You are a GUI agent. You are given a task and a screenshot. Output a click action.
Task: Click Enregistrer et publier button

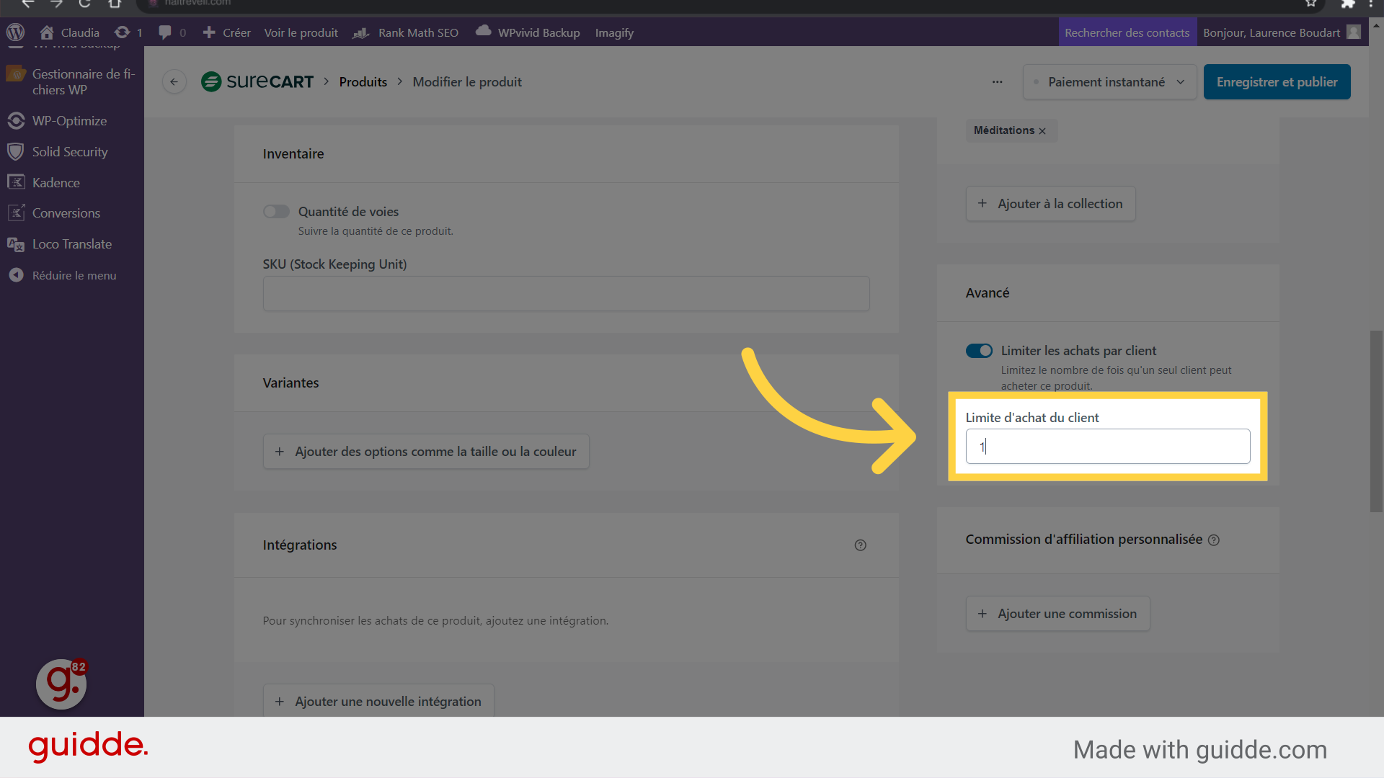[x=1277, y=81]
